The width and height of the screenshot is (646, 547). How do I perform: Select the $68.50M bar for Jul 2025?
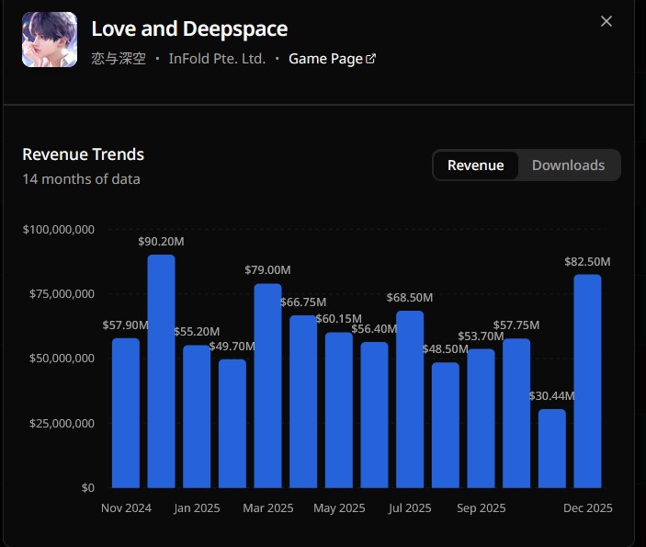pos(410,399)
